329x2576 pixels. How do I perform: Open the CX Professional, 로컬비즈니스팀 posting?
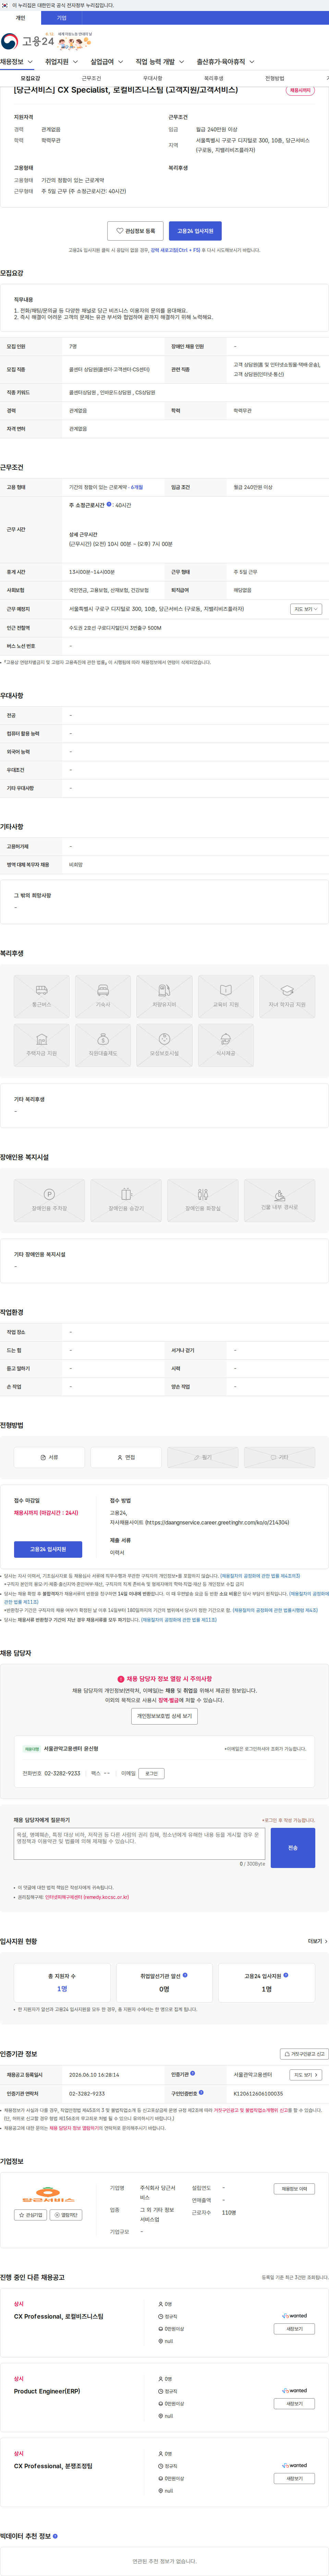pos(58,2316)
